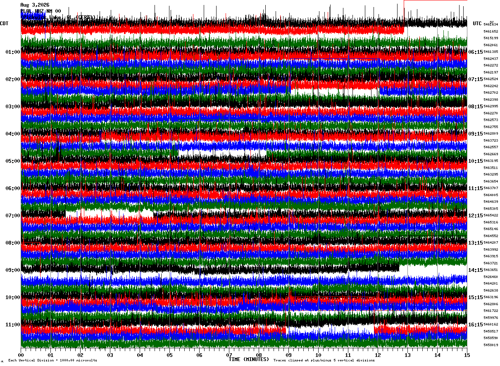Click the DC offset value '5462702'
500x366 pixels.
pyautogui.click(x=491, y=93)
